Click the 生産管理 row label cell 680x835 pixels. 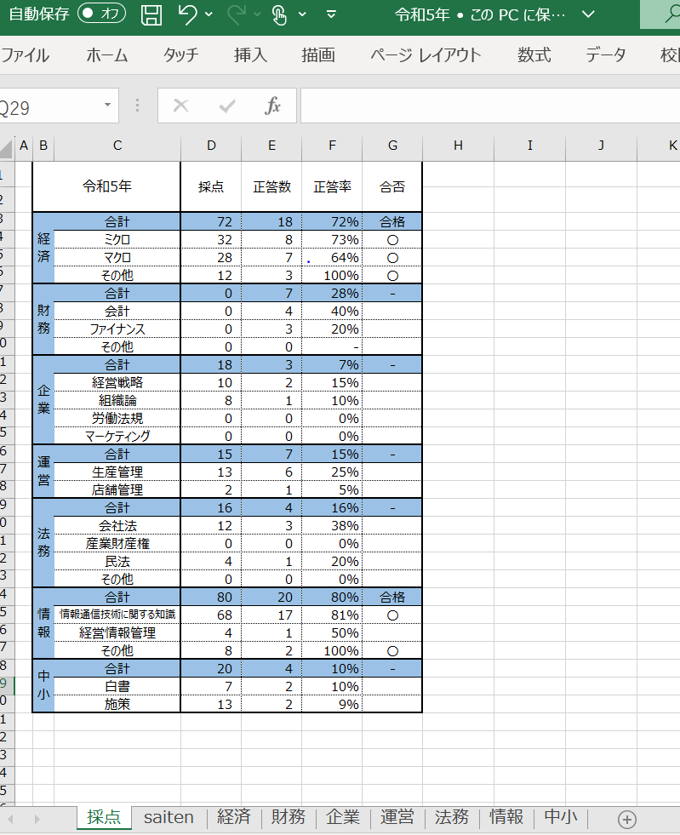click(117, 472)
